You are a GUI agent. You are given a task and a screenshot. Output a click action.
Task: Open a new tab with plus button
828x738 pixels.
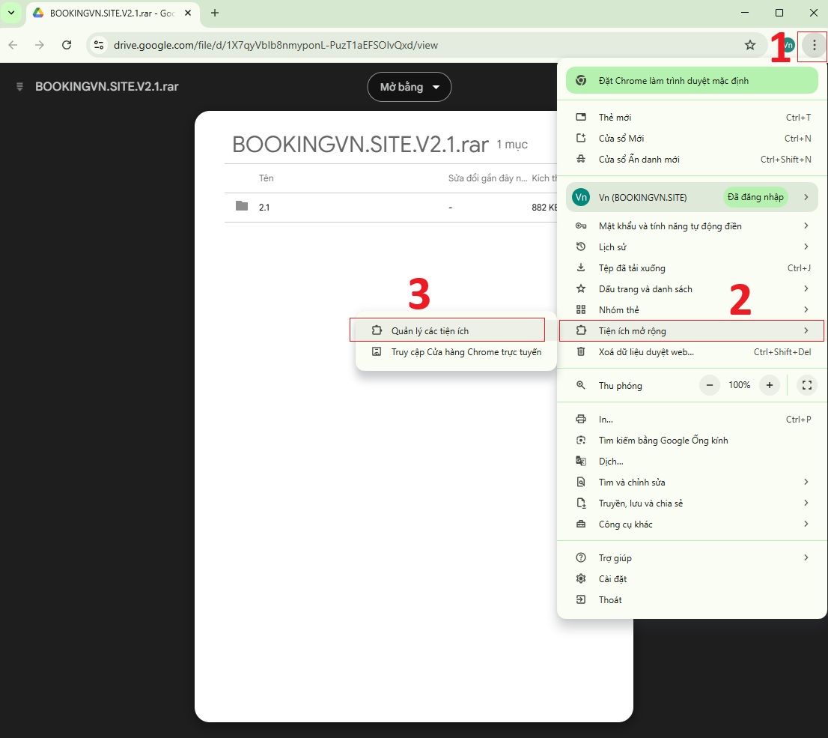tap(214, 13)
